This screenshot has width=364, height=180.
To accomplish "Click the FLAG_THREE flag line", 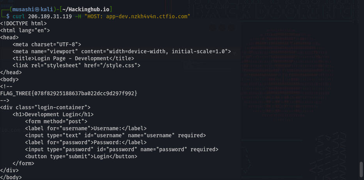I will tap(69, 93).
